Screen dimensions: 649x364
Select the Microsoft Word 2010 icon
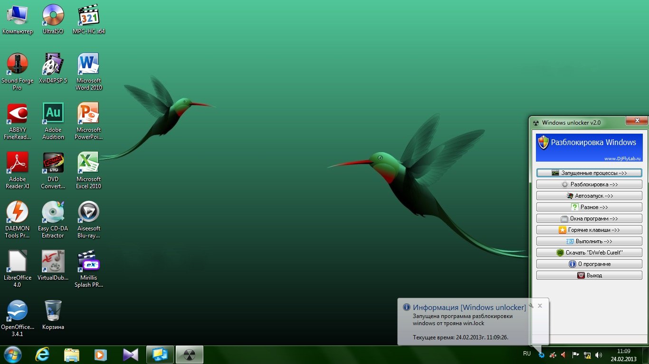(x=88, y=72)
